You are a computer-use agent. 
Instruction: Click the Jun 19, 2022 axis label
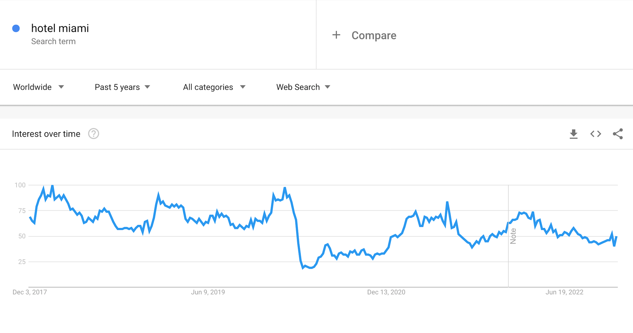coord(564,292)
